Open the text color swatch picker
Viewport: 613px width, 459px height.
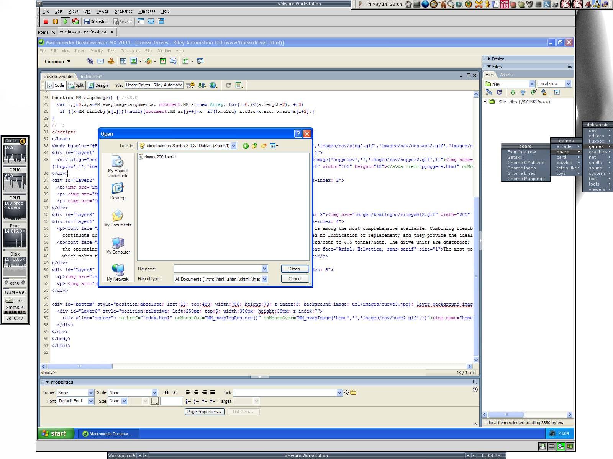click(x=155, y=401)
